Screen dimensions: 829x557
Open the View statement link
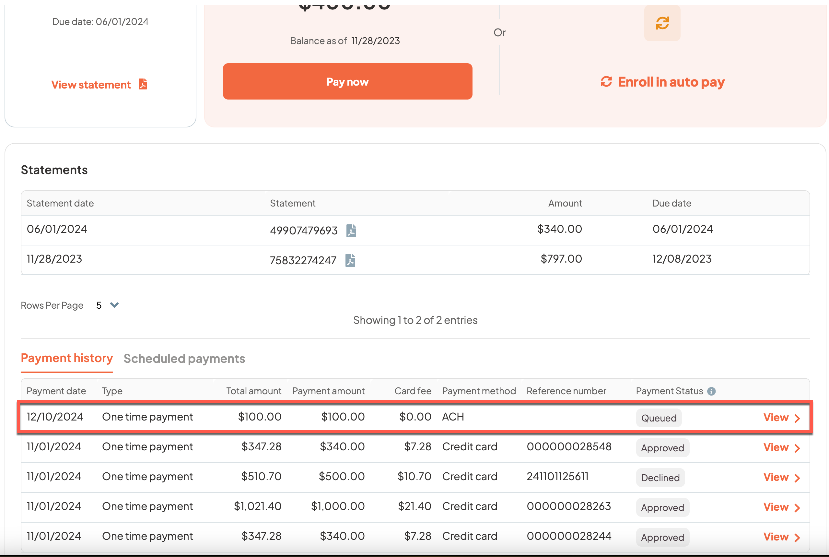pyautogui.click(x=91, y=85)
